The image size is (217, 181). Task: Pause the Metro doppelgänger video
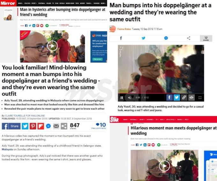coord(122,98)
